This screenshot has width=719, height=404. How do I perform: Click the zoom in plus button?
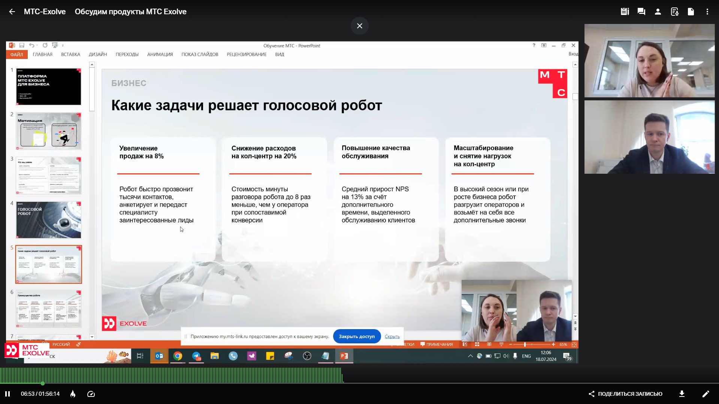[x=553, y=344]
